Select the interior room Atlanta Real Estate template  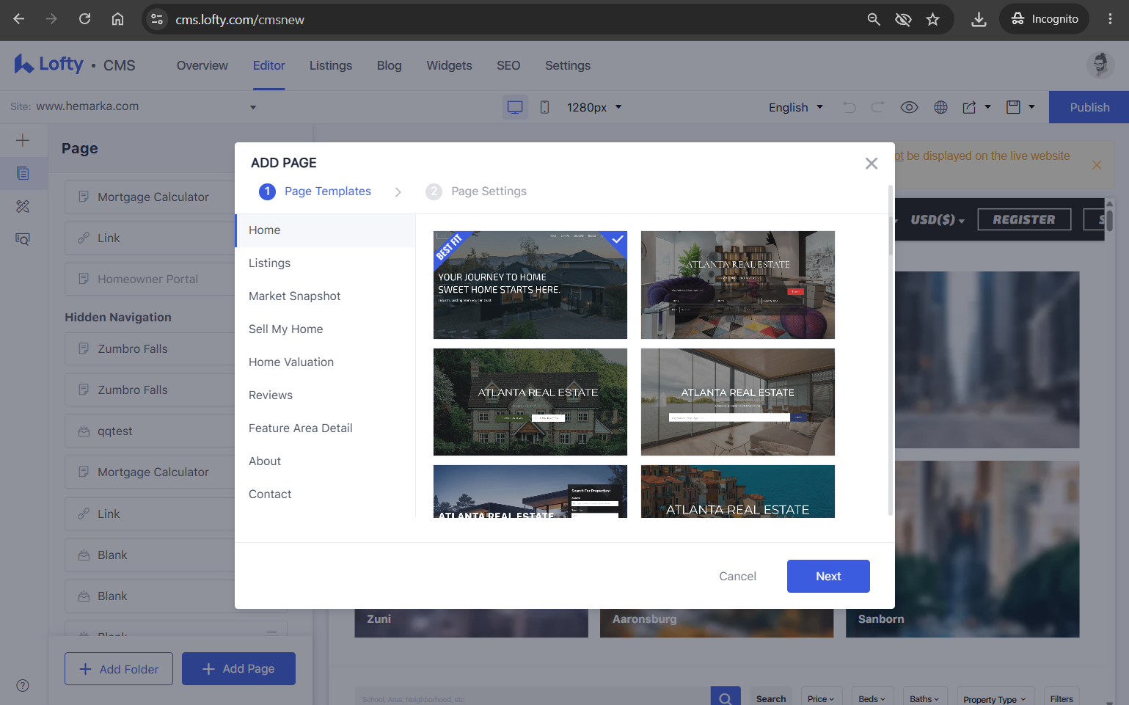pos(738,285)
